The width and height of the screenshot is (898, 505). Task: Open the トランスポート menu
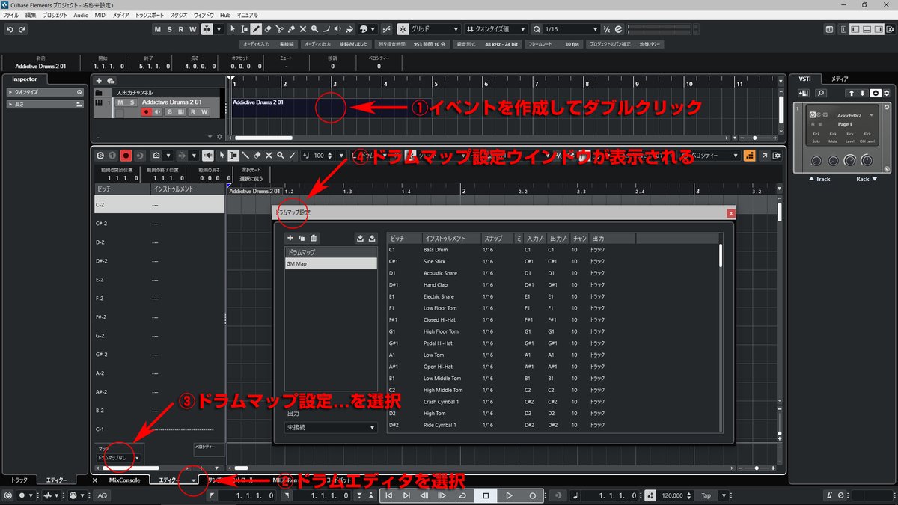tap(150, 15)
